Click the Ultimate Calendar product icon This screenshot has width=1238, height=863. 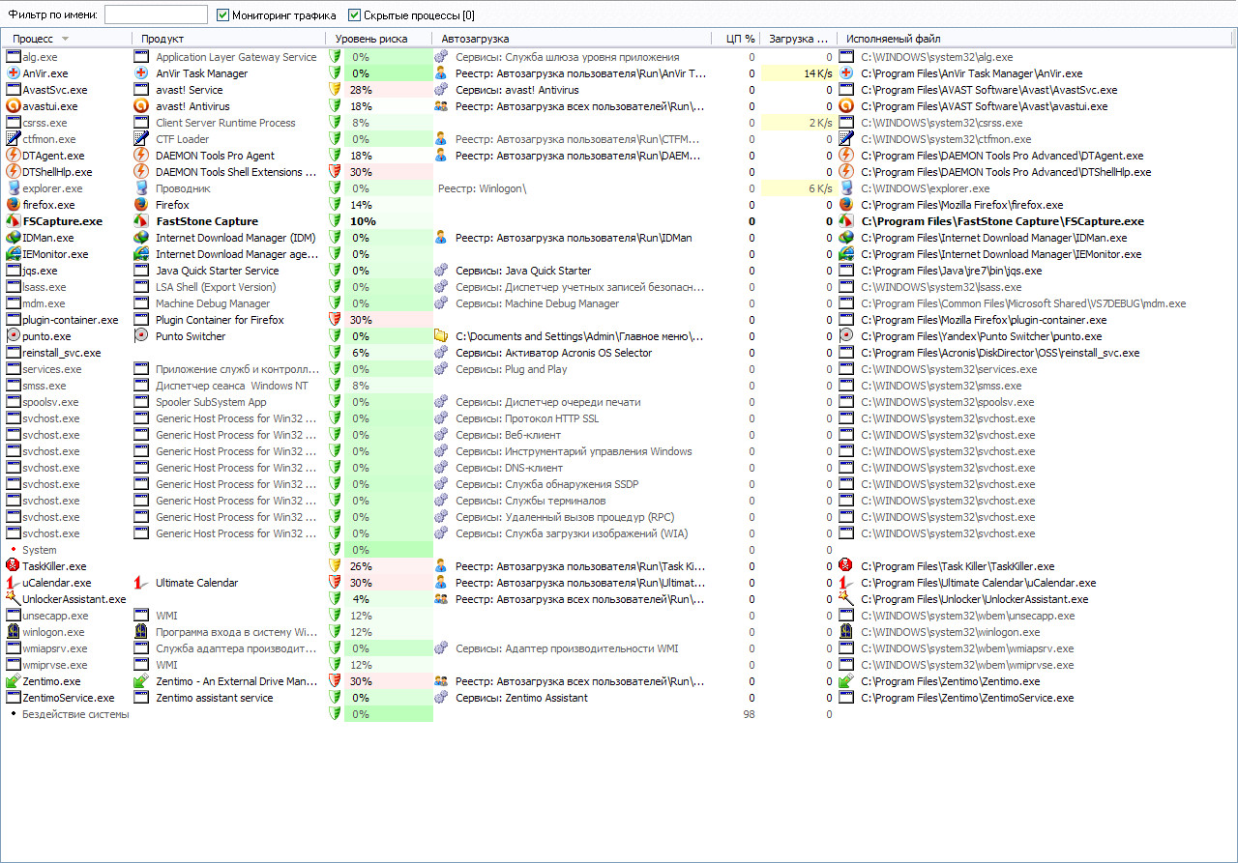click(141, 583)
